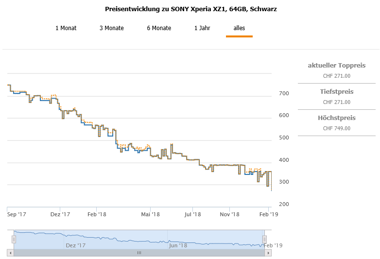Click the navigator scrollbar right arrow

pyautogui.click(x=268, y=253)
